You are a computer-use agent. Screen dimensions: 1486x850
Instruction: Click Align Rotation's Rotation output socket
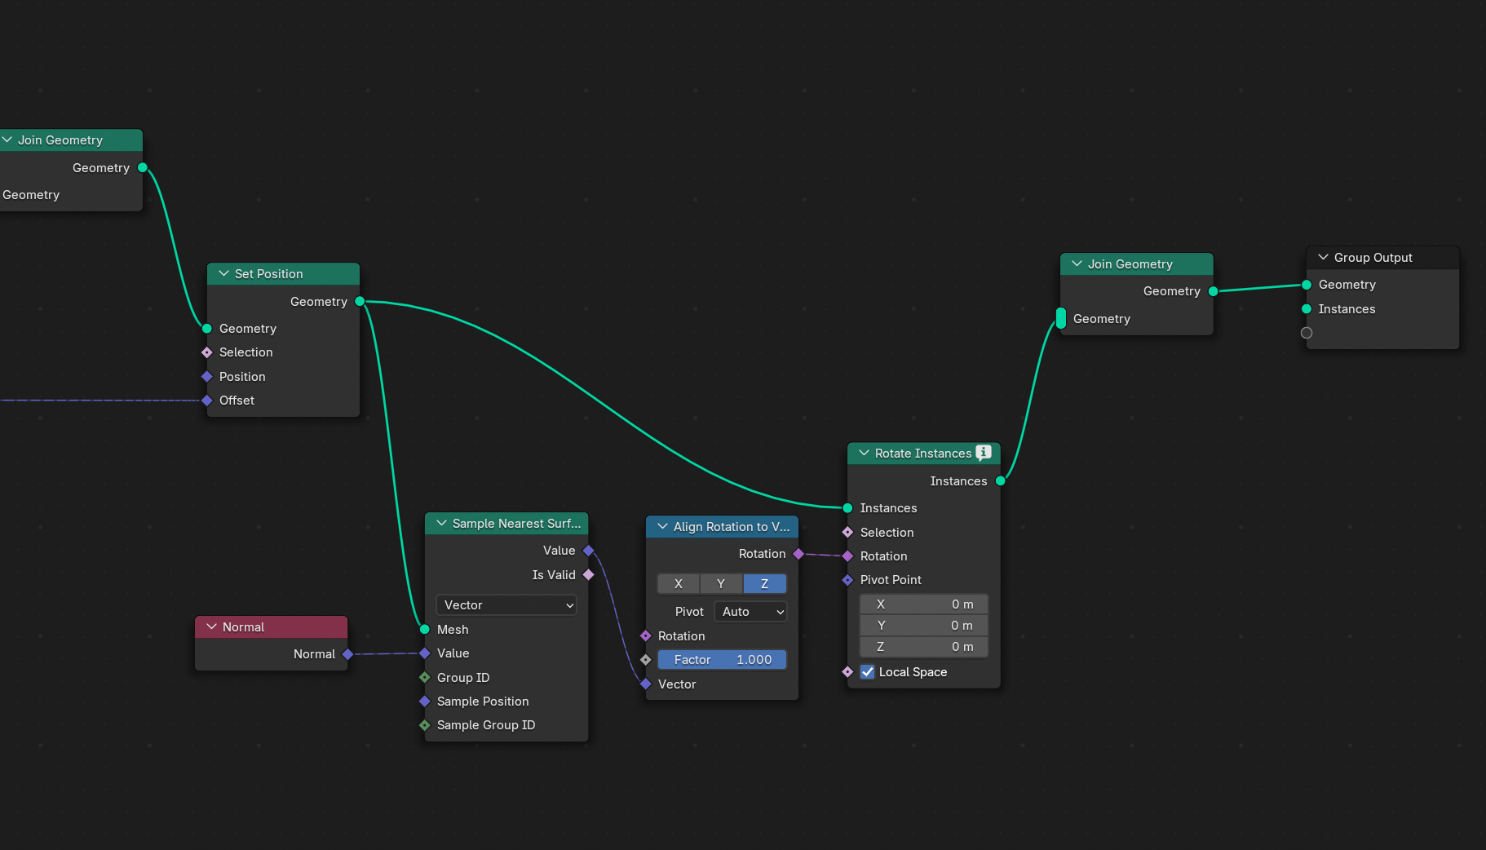click(799, 554)
